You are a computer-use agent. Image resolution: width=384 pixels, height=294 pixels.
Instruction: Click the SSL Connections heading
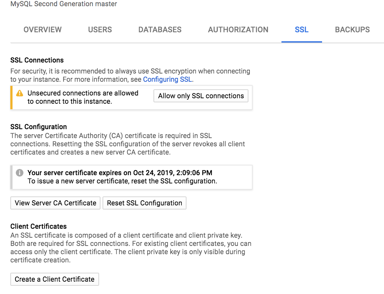[x=37, y=60]
